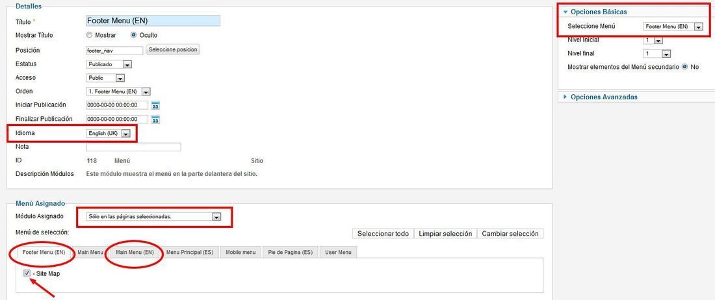Open the Nivel Inicial dropdown
The width and height of the screenshot is (715, 300).
point(653,40)
